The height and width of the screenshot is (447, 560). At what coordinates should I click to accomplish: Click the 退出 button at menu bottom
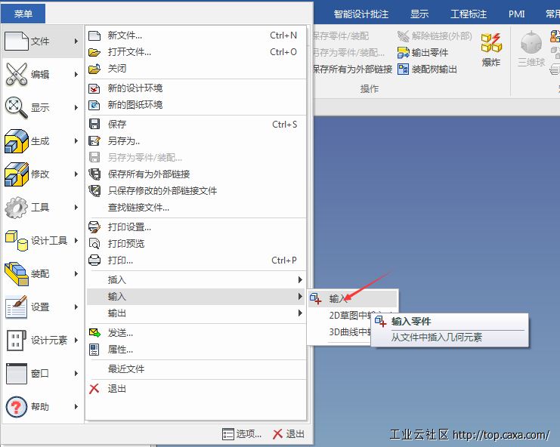click(289, 434)
